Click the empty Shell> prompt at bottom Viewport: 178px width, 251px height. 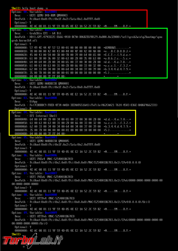pyautogui.click(x=16, y=234)
